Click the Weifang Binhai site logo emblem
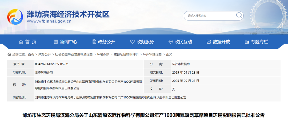 15,17
